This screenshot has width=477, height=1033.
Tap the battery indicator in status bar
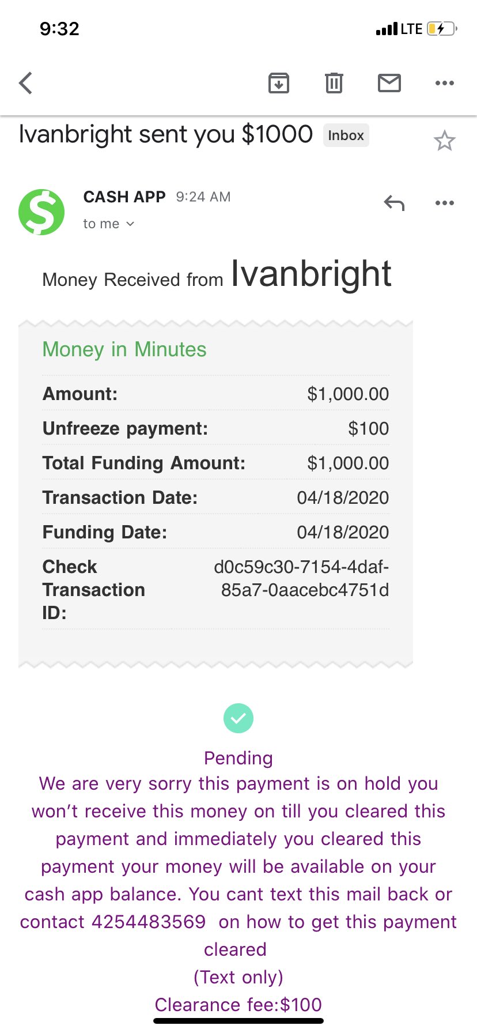[x=442, y=29]
